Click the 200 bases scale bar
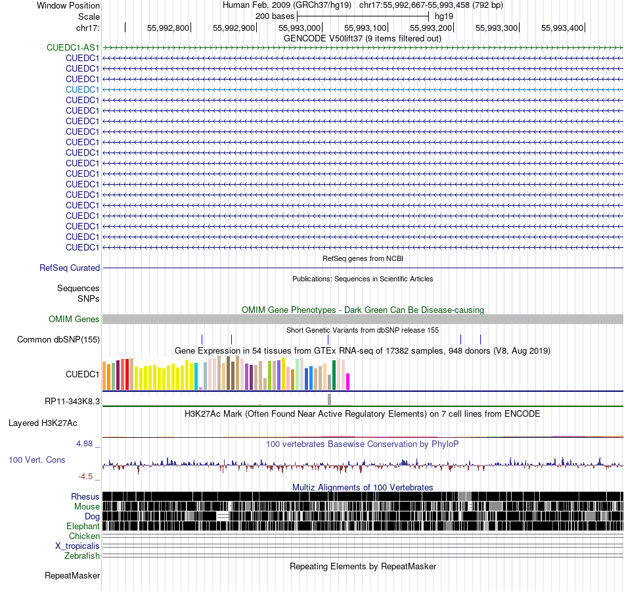This screenshot has width=624, height=591. 363,16
